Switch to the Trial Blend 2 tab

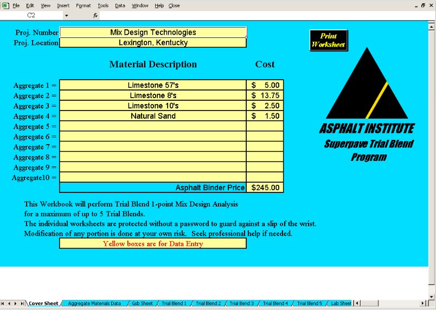(x=208, y=303)
